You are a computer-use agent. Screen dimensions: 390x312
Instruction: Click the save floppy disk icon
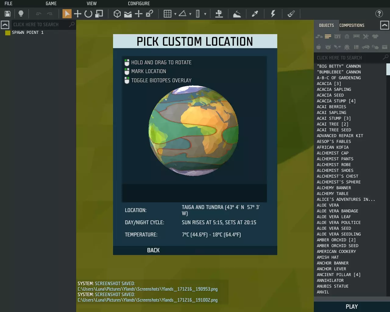pos(8,14)
